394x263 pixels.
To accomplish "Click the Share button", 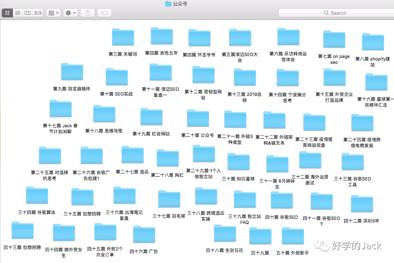I will 87,13.
